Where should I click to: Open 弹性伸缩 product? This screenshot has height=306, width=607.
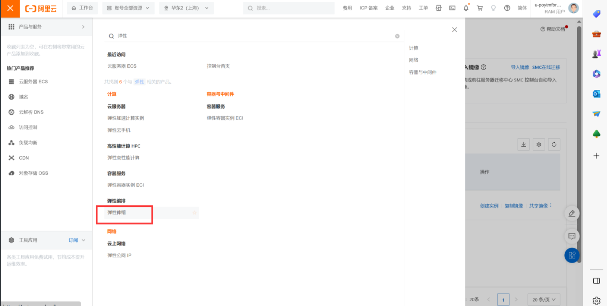(116, 213)
